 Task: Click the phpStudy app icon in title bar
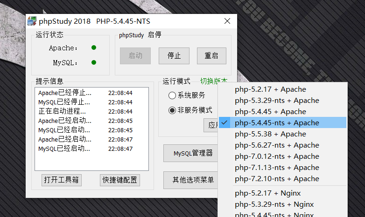32,21
